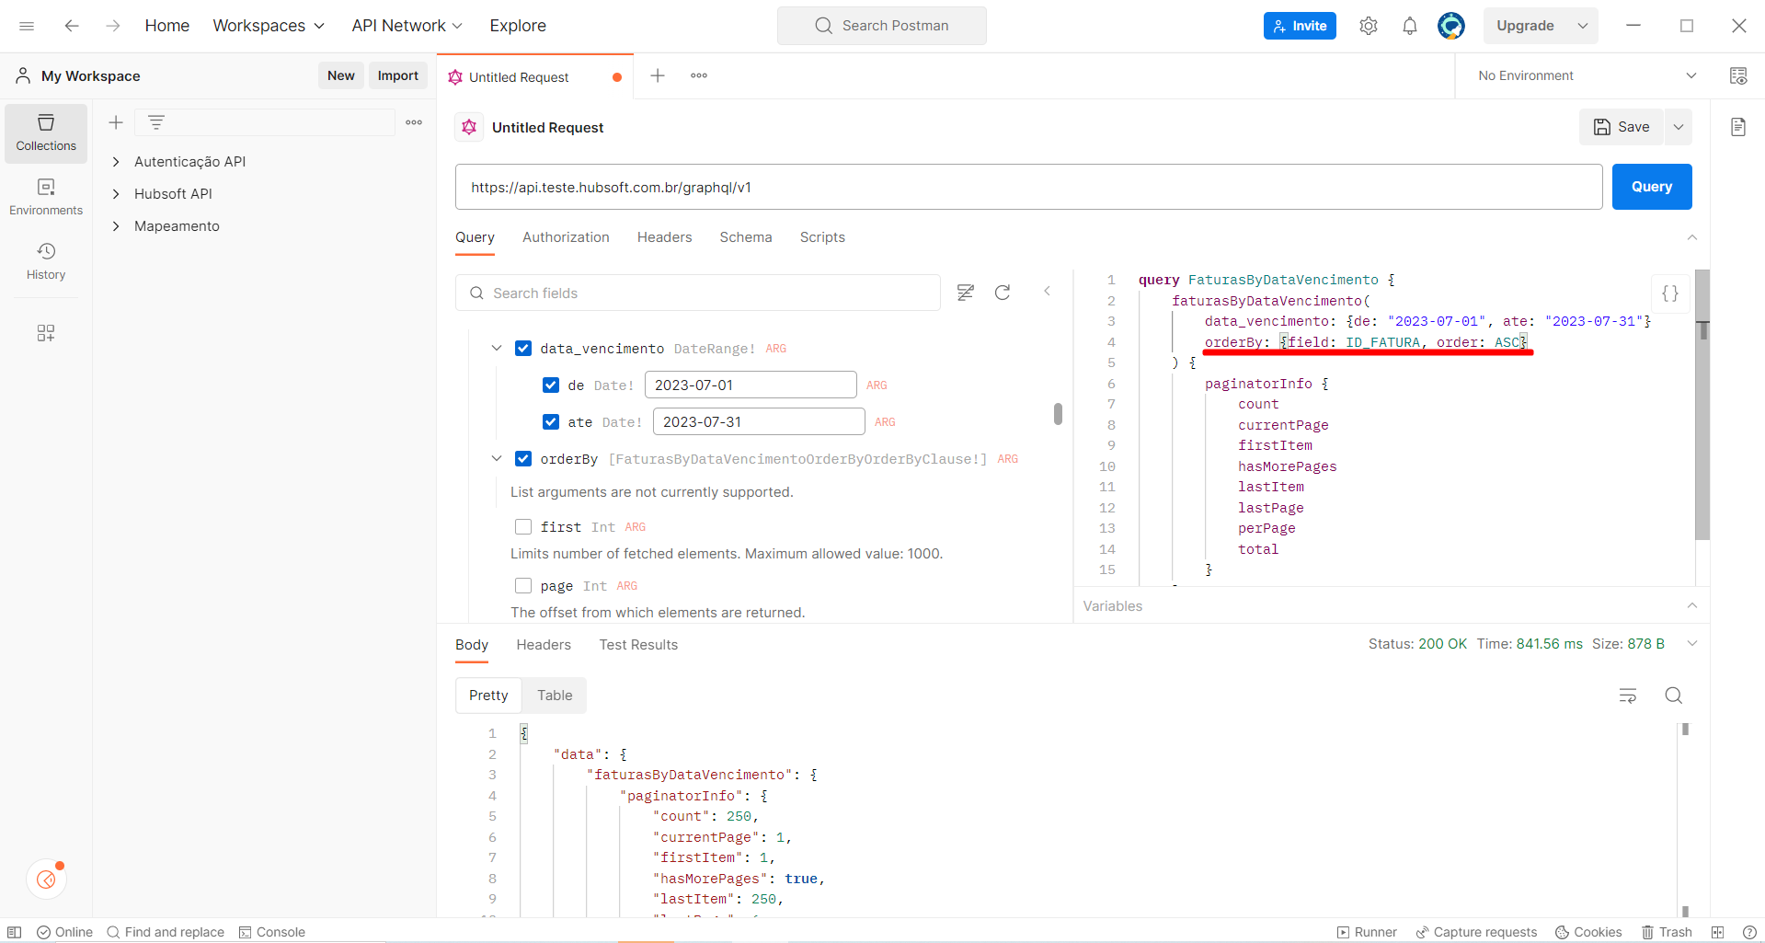
Task: Uncheck the data_vencimento argument
Action: point(523,349)
